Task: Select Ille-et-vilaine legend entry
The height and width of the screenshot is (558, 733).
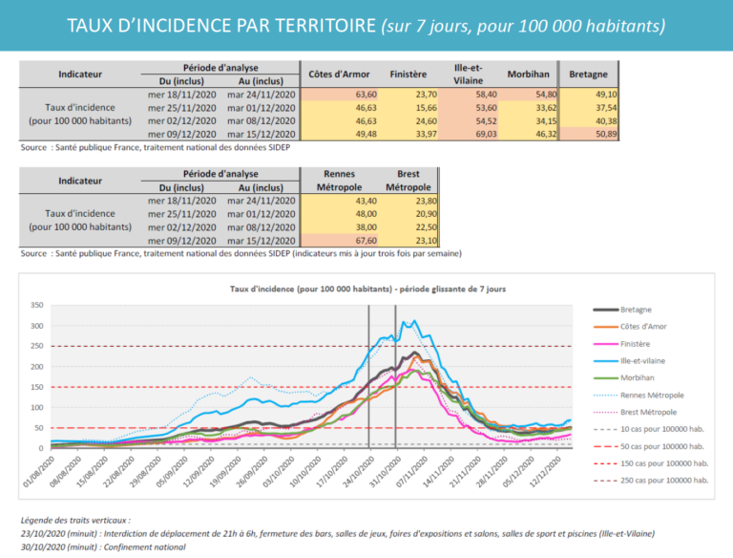Action: (x=629, y=361)
